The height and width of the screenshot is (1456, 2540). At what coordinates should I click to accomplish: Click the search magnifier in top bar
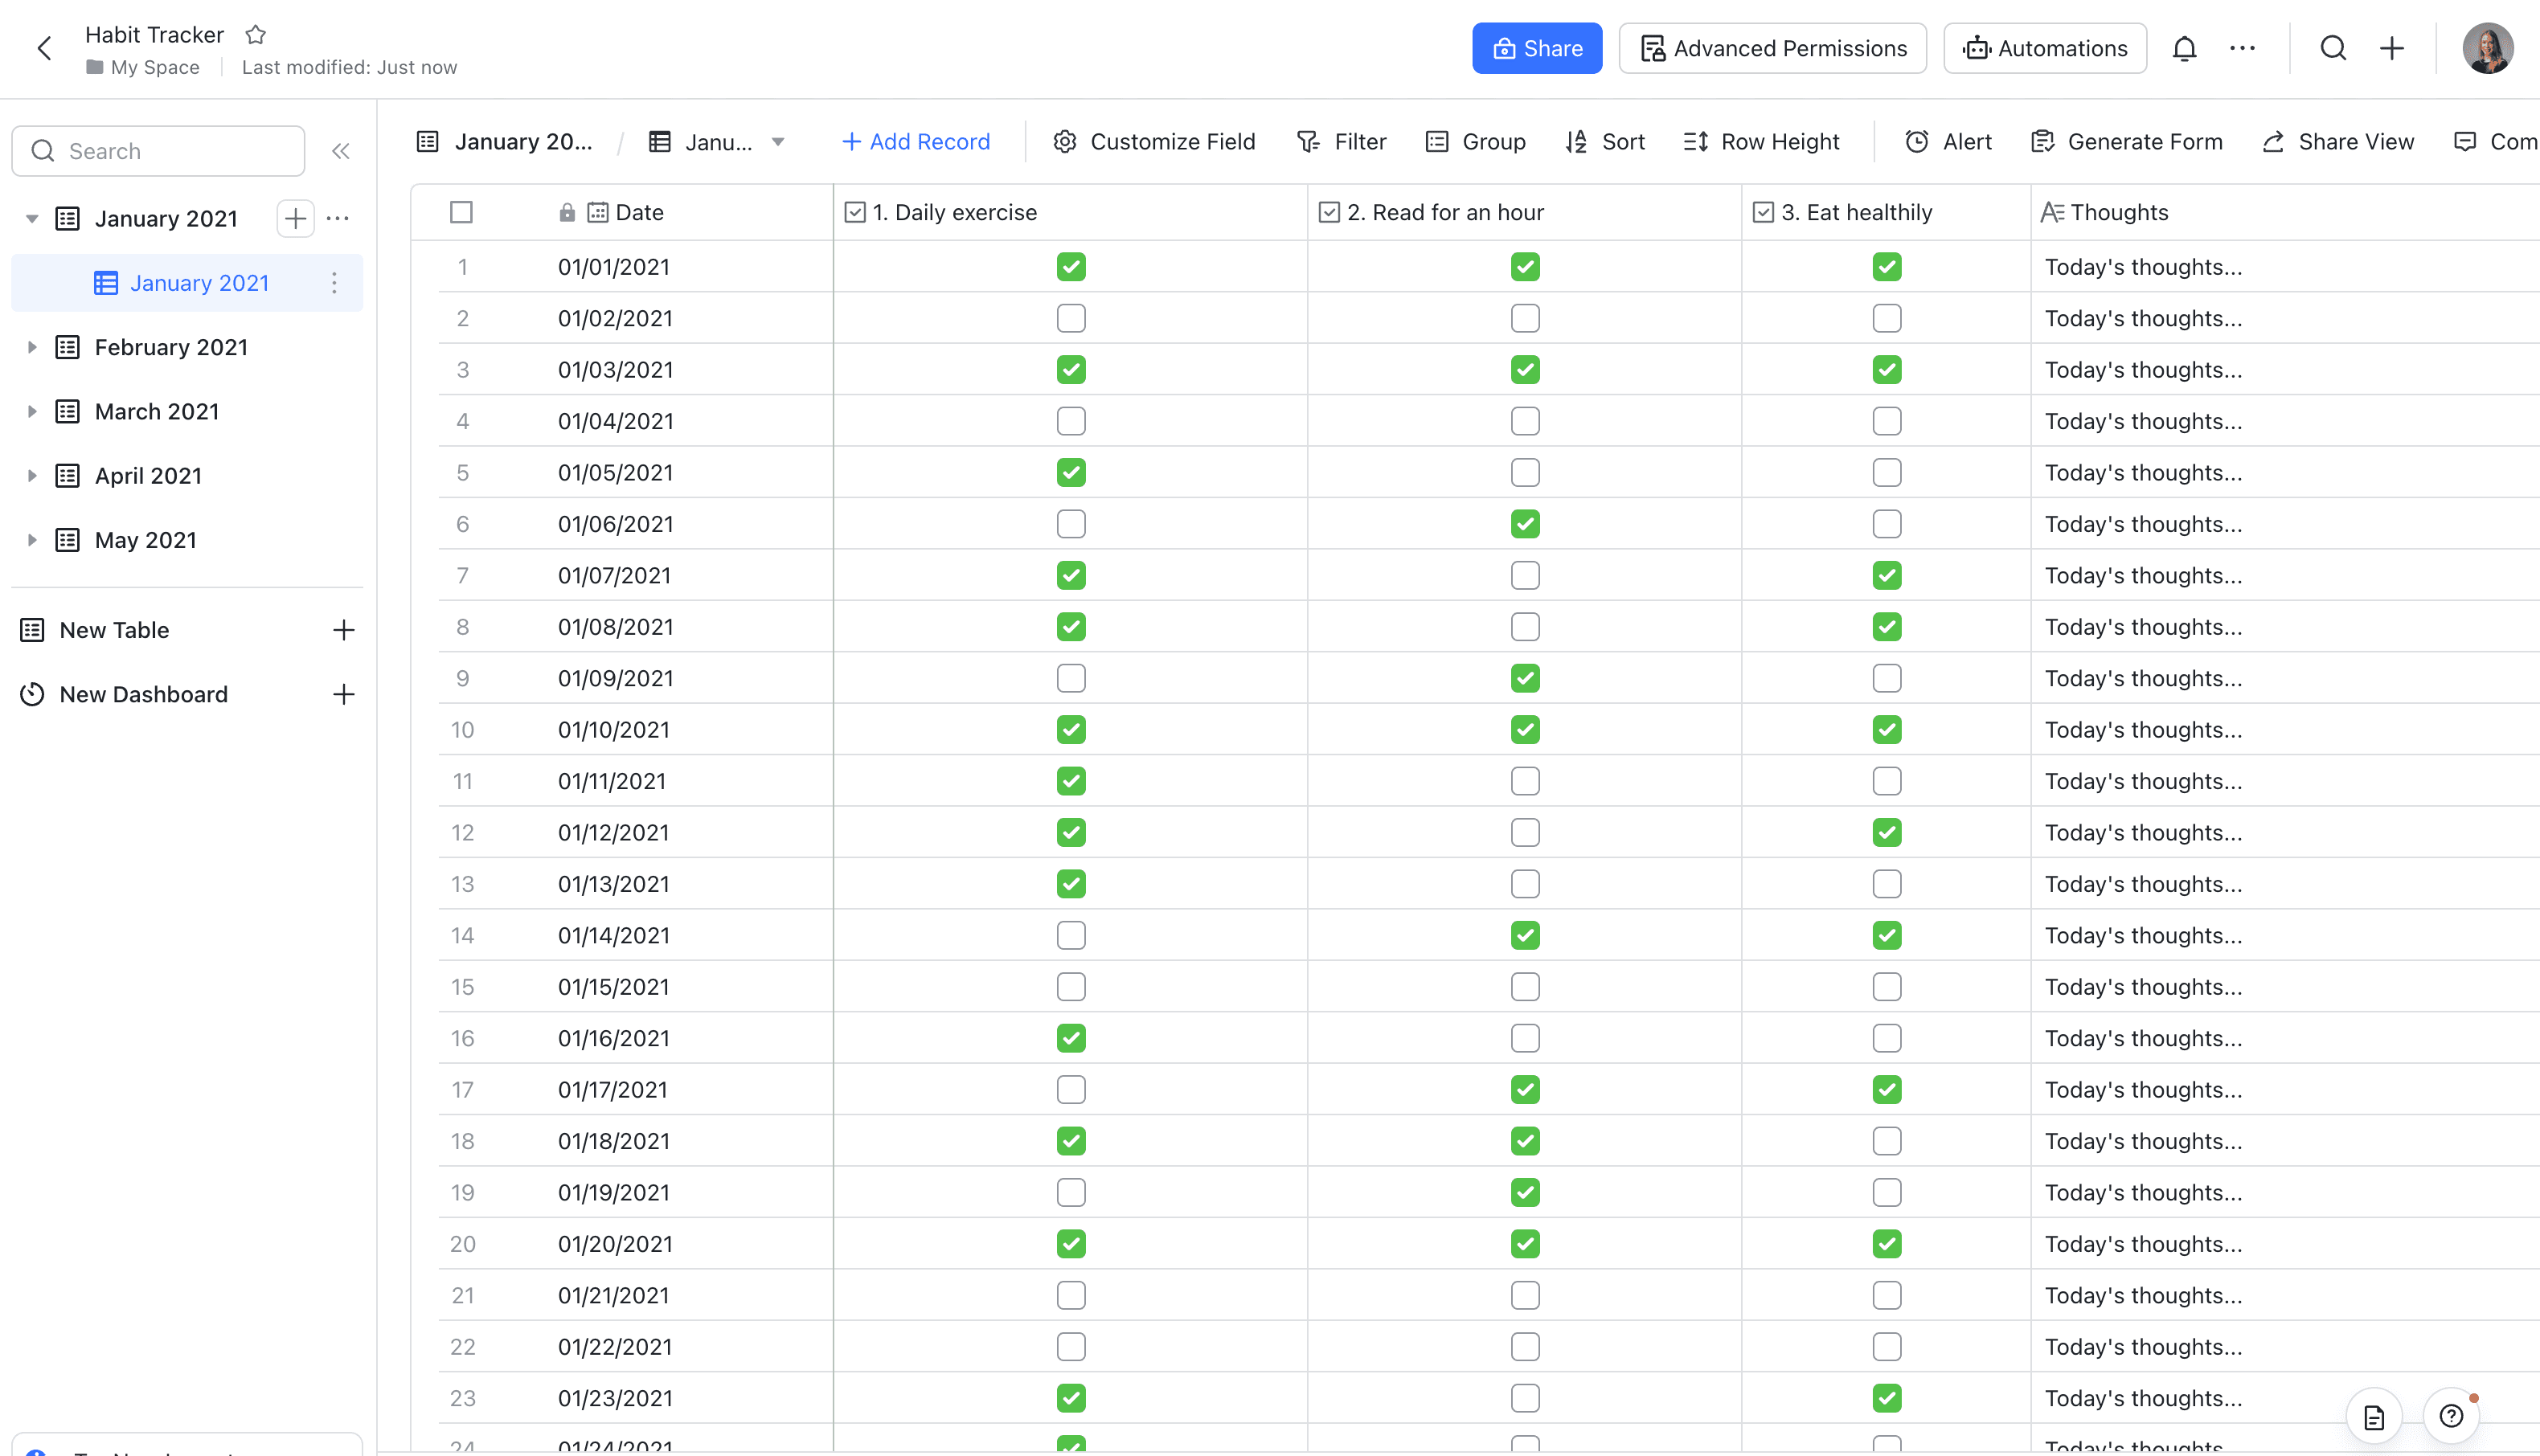[x=2333, y=48]
